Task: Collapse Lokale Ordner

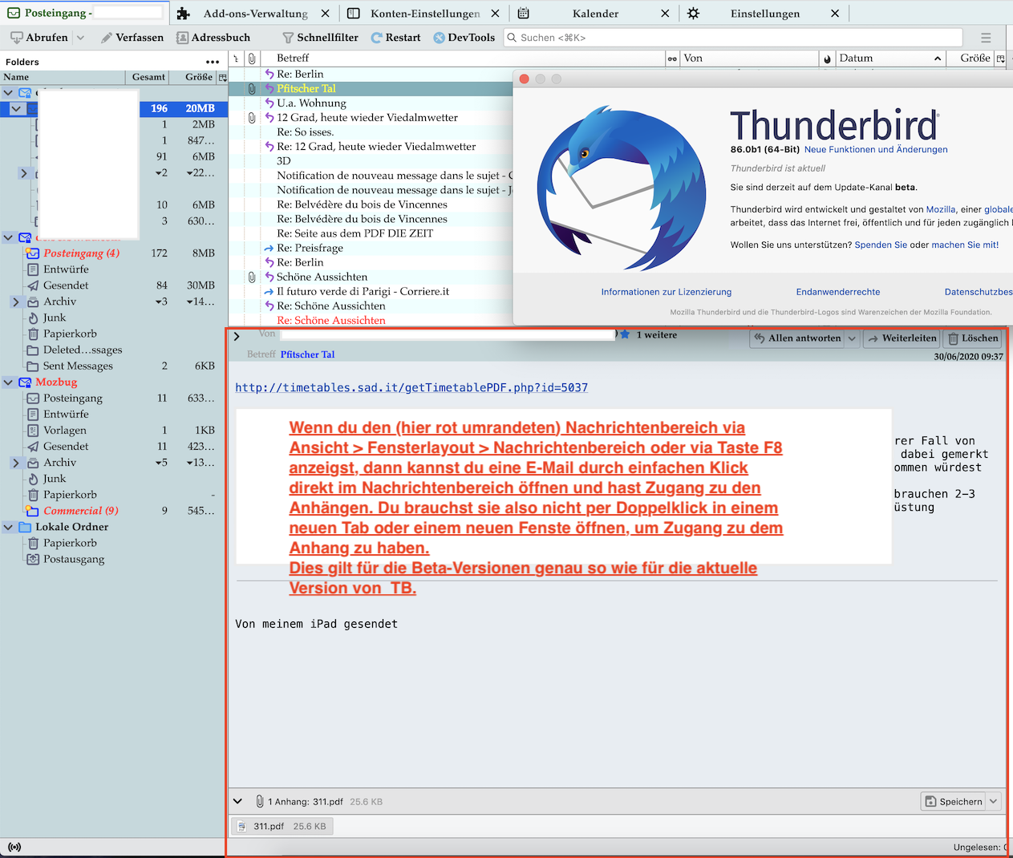Action: coord(9,527)
